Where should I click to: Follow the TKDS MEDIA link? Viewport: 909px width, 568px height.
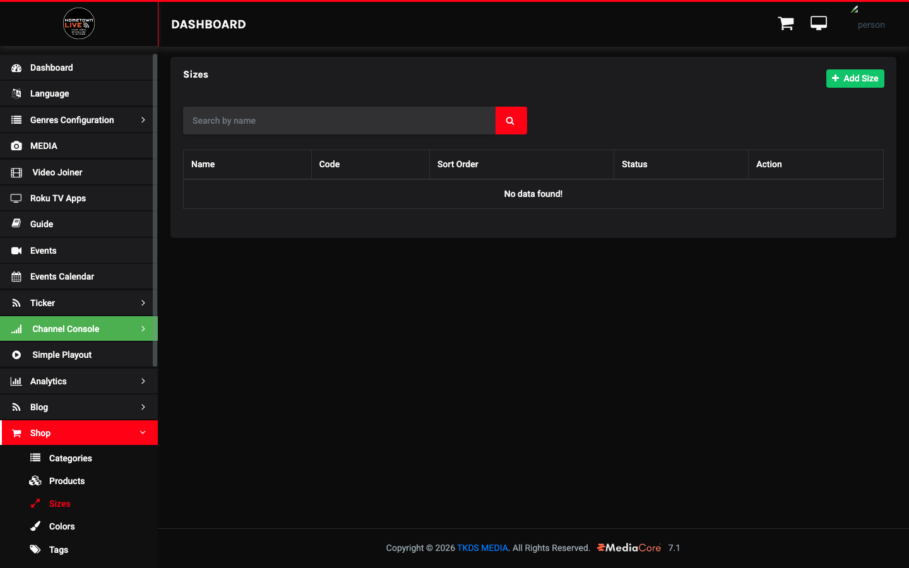point(482,548)
